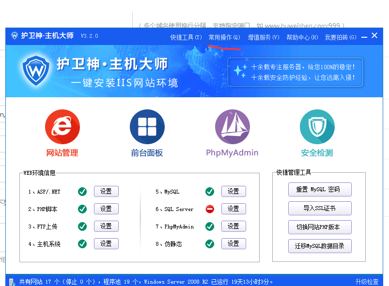The image size is (389, 286).
Task: Click the small shield icon in title bar
Action: point(15,36)
